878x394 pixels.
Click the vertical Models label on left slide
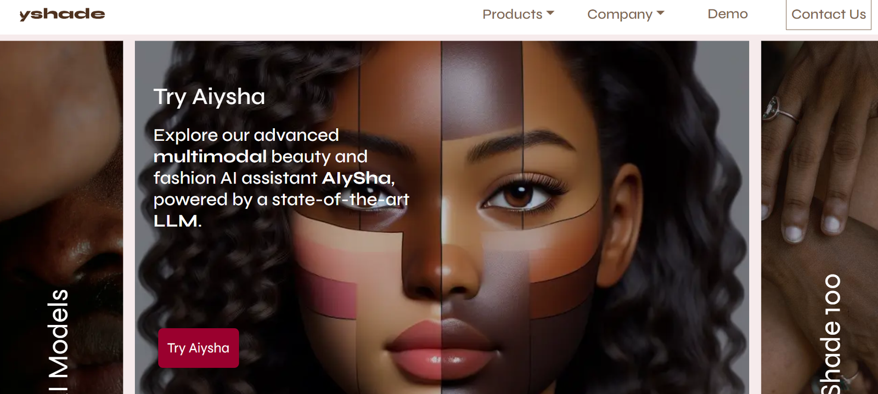[x=58, y=341]
